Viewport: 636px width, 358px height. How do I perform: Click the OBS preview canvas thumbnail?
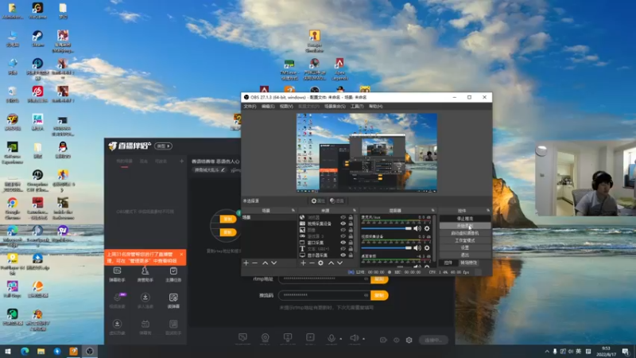[x=366, y=152]
